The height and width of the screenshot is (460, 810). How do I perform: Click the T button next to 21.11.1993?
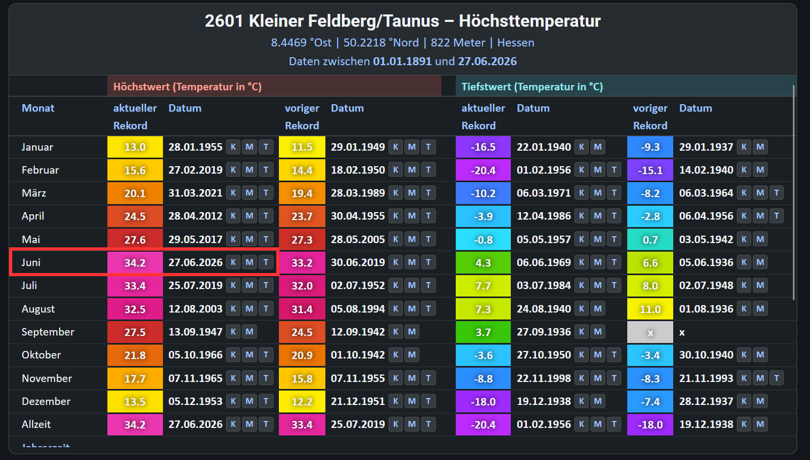[777, 378]
